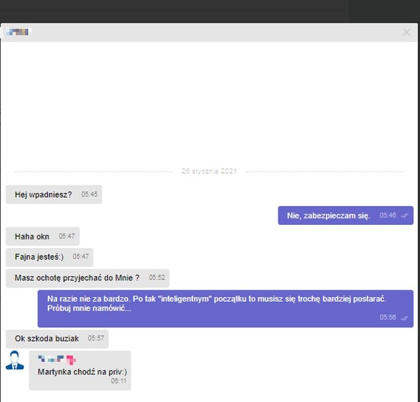Open the sender's suit avatar icon
420x402 pixels.
14,361
